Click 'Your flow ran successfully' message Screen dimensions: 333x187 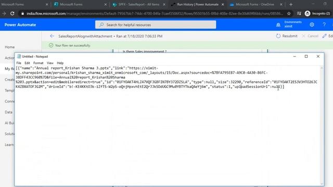point(73,45)
